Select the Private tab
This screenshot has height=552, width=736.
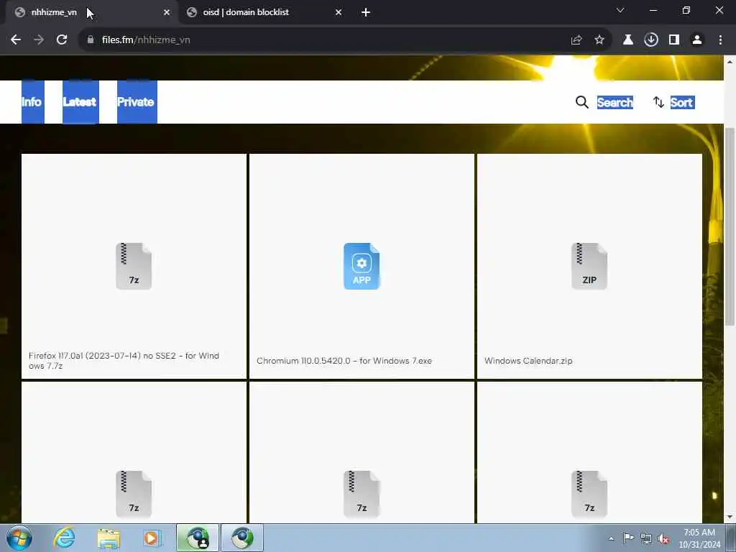137,102
